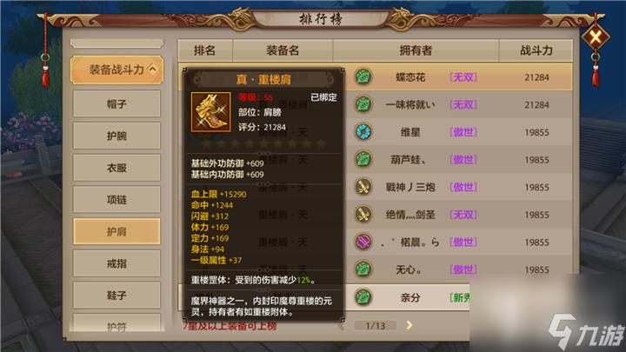Select the 护腕 category tab
The image size is (626, 352).
pyautogui.click(x=117, y=136)
